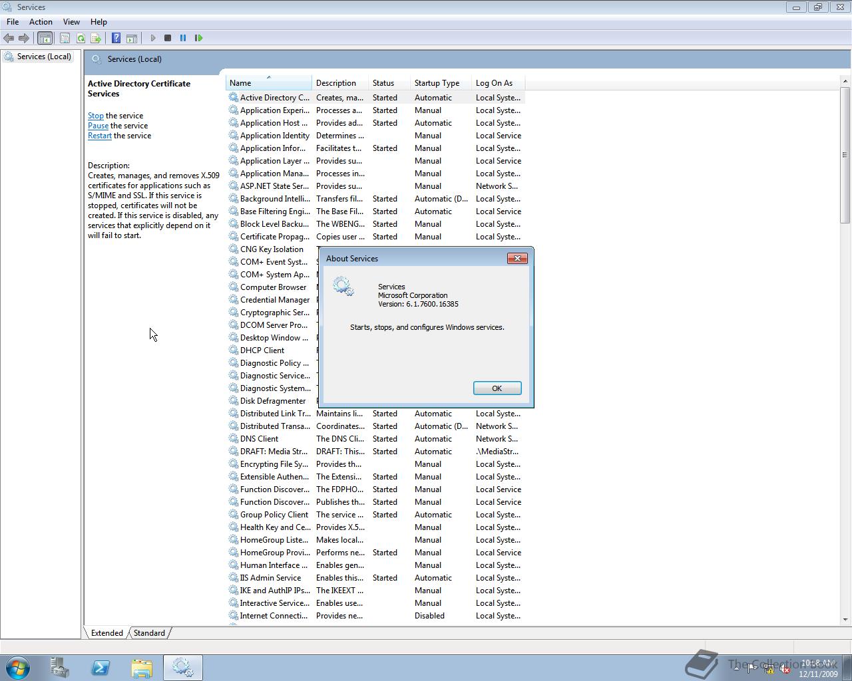This screenshot has width=852, height=681.
Task: Show hidden tray icons arrow
Action: (x=736, y=668)
